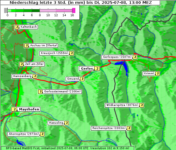The image size is (176, 150).
Task: Click the Ahornspitze (2973m) label
Action: point(24,134)
